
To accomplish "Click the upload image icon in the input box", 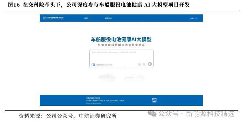I will tap(139, 64).
